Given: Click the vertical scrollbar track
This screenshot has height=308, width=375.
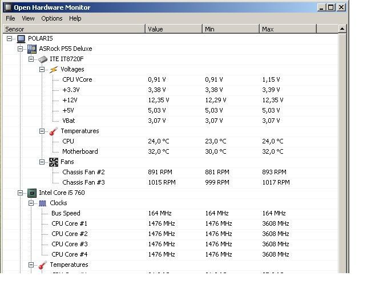Looking at the screenshot, I should 342,153.
